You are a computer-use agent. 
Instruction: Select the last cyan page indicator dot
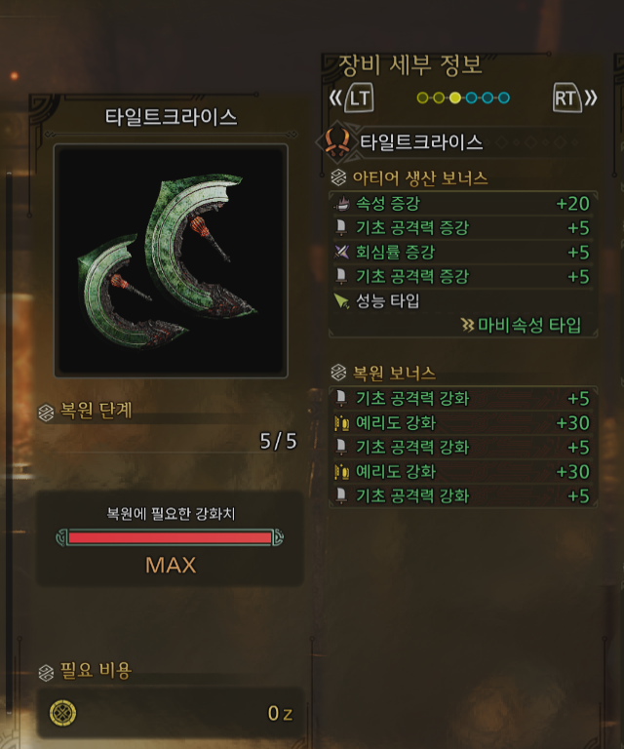[x=504, y=98]
